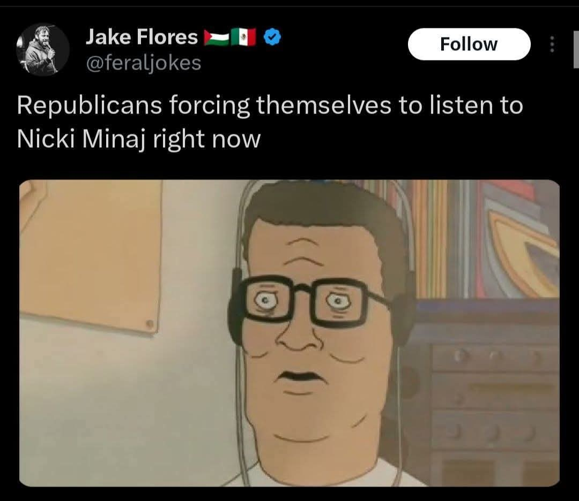
Task: Follow the @feraljokes account
Action: pyautogui.click(x=469, y=44)
